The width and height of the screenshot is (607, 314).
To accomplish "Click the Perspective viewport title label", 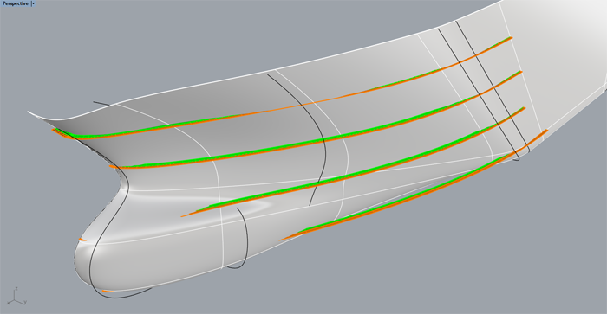I will tap(15, 3).
